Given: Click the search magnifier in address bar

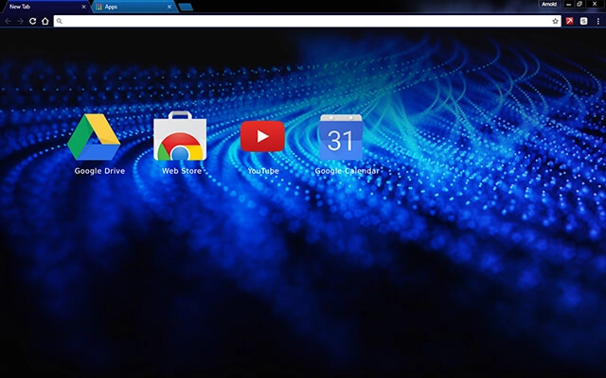Looking at the screenshot, I should [59, 21].
